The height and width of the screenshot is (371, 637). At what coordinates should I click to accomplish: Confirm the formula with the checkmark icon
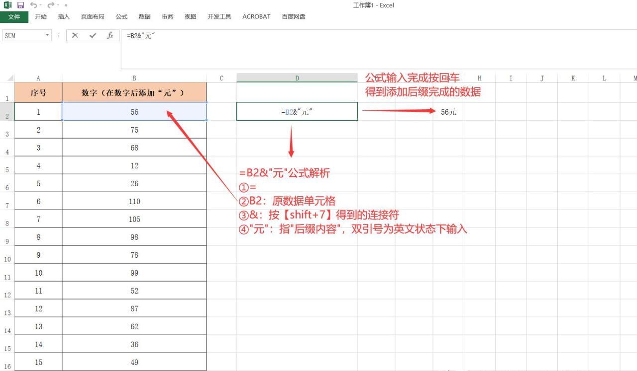[x=93, y=35]
